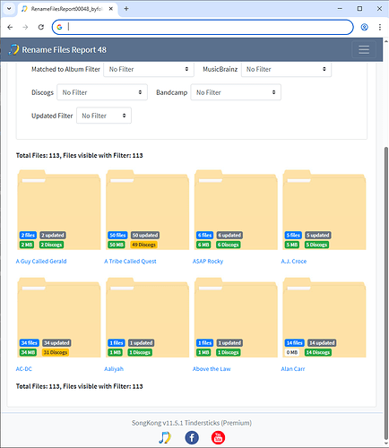Image resolution: width=389 pixels, height=448 pixels.
Task: Click SongKong v11.5.1 Tindersticks footer text
Action: (x=192, y=423)
